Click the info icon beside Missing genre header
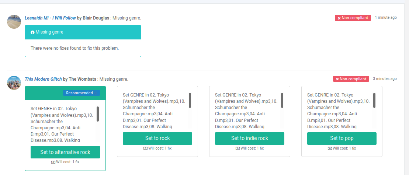Screen dimensions: 409x175 [32, 32]
